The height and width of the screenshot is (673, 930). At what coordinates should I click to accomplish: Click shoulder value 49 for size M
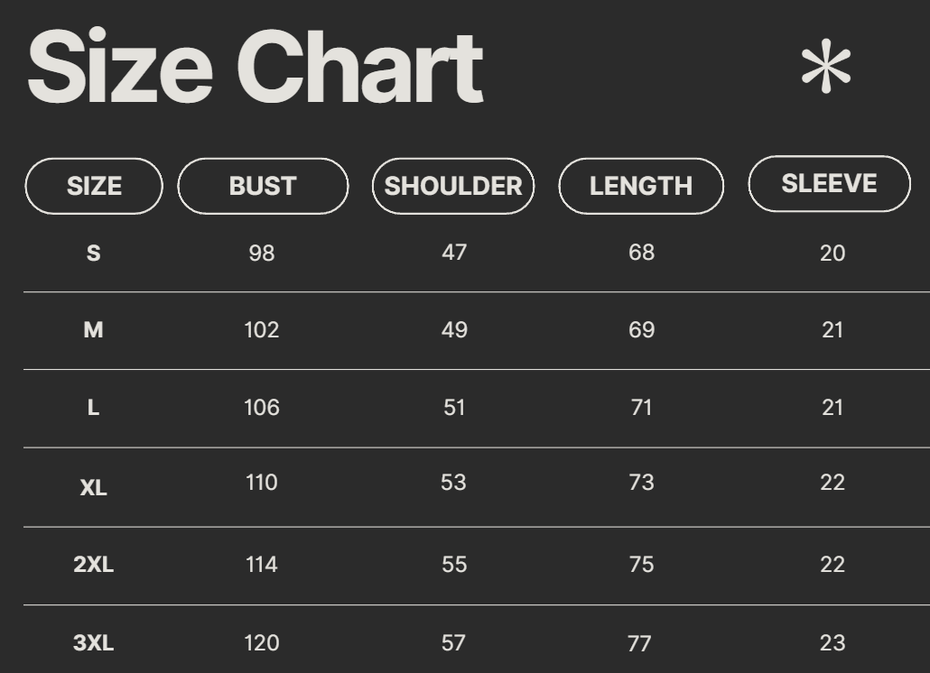point(454,330)
